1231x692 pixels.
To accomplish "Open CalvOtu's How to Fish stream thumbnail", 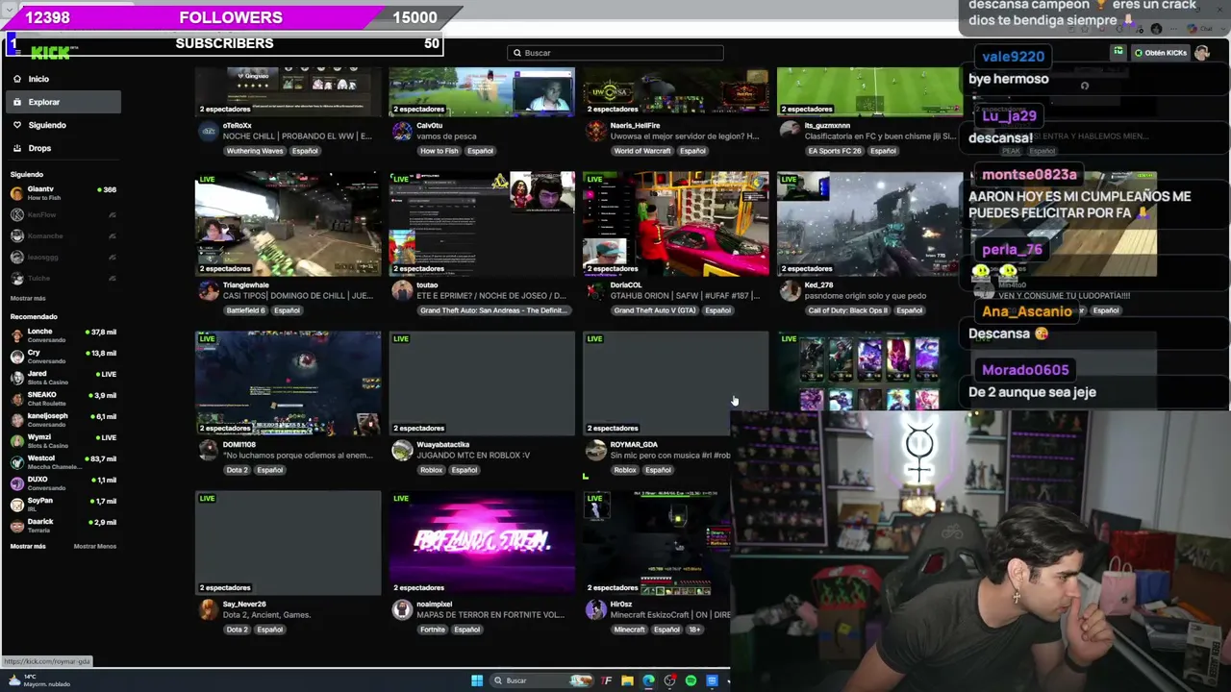I will 482,92.
